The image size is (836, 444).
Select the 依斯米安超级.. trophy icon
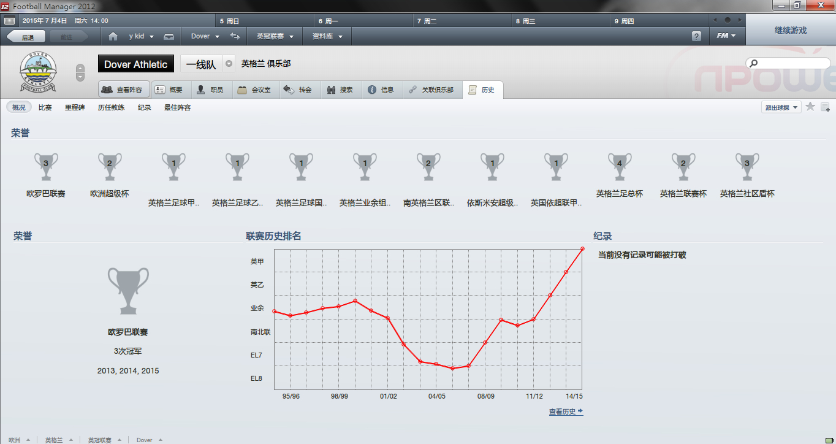point(492,167)
